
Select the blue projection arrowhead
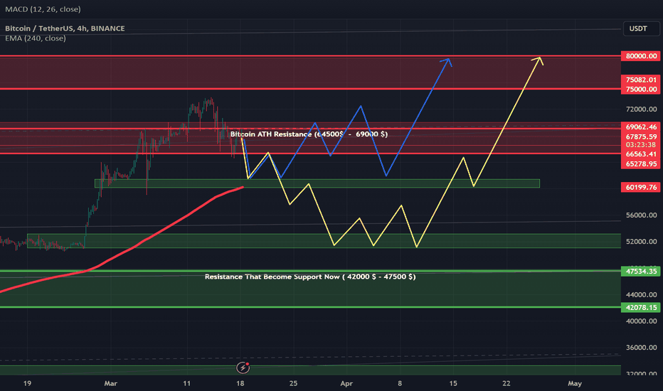pyautogui.click(x=448, y=61)
